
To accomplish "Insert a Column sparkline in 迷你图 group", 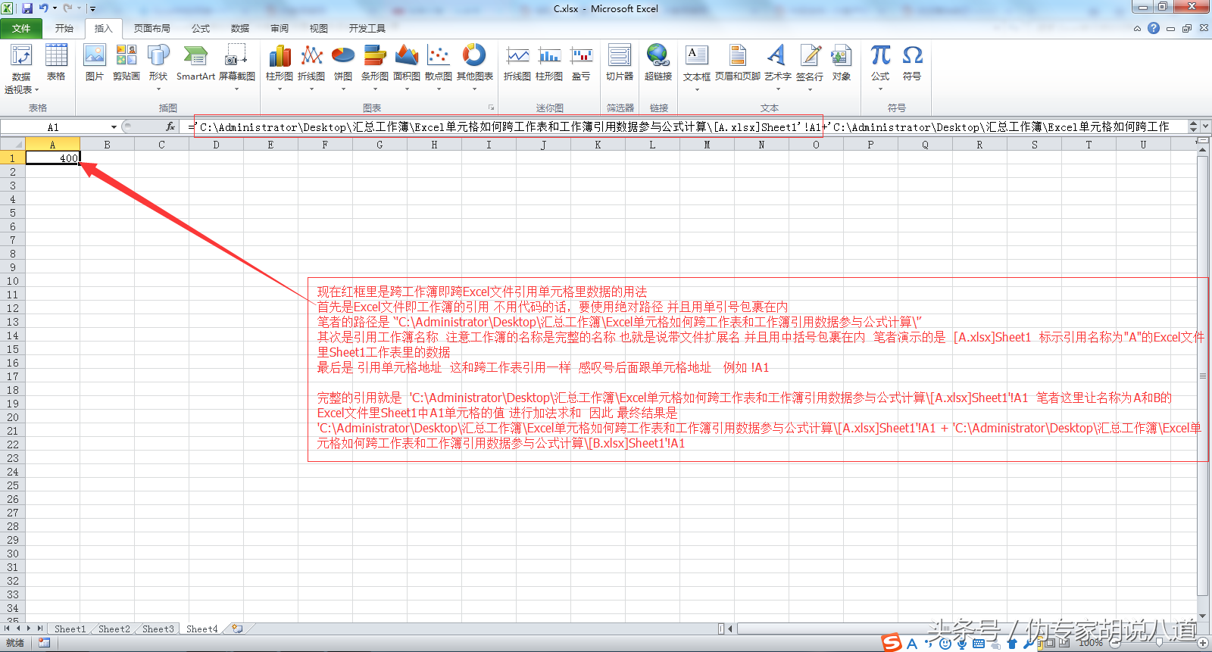I will click(x=549, y=63).
